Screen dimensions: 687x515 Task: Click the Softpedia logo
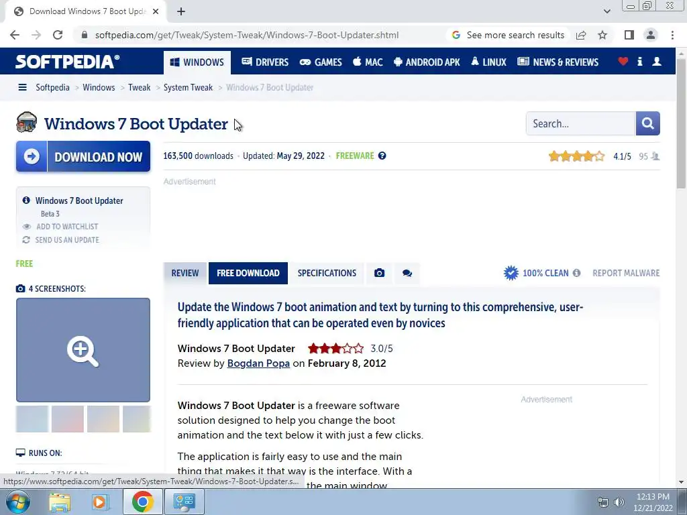[x=68, y=62]
